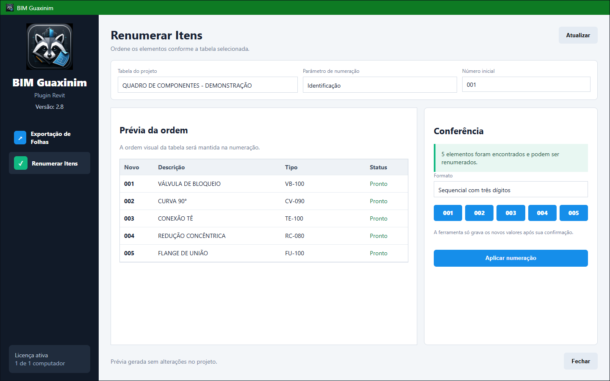Click the VB-100 type cell
Image resolution: width=610 pixels, height=381 pixels.
pyautogui.click(x=294, y=184)
